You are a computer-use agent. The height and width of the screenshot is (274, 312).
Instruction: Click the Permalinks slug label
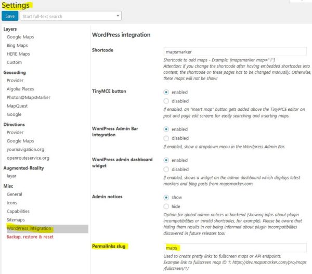pyautogui.click(x=109, y=246)
